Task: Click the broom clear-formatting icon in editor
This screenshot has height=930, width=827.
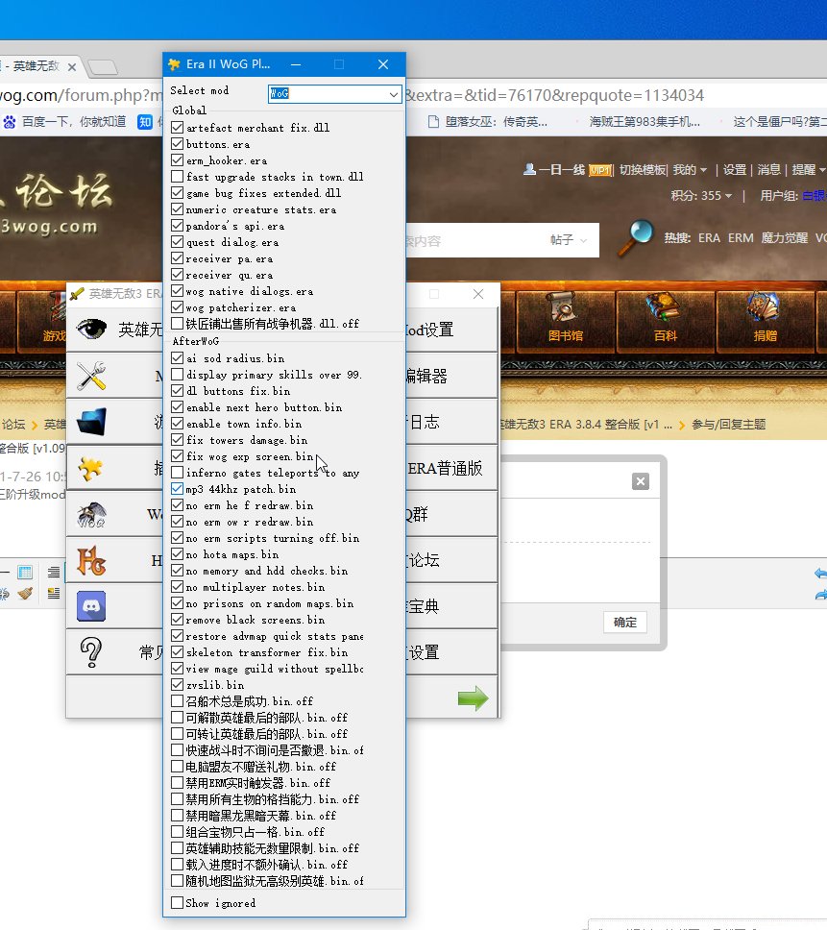Action: coord(25,593)
